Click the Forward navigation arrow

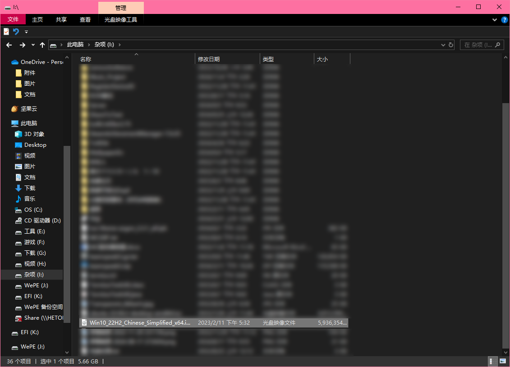click(22, 45)
